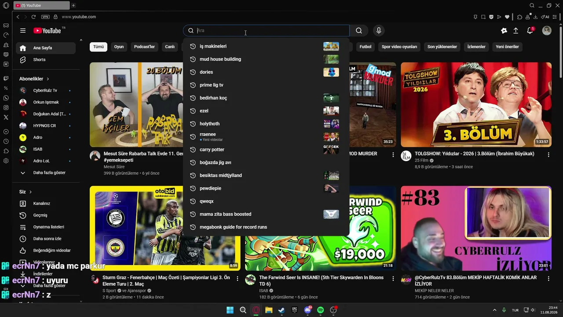This screenshot has width=563, height=317.
Task: Click the browser address bar URL
Action: coord(79,17)
